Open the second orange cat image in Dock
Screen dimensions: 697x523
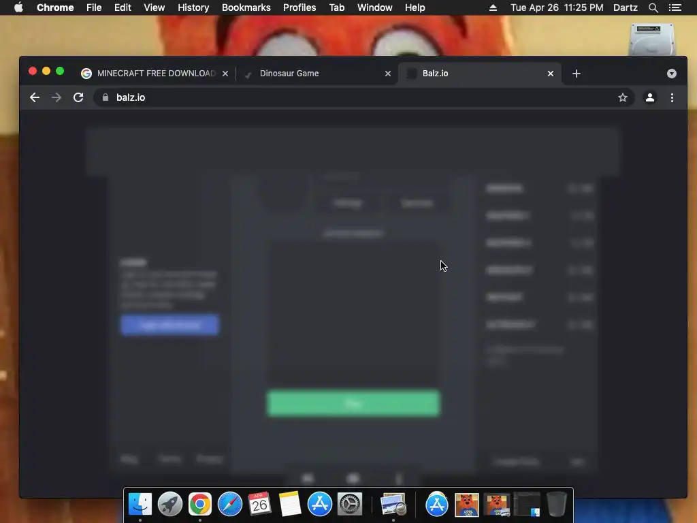tap(496, 505)
